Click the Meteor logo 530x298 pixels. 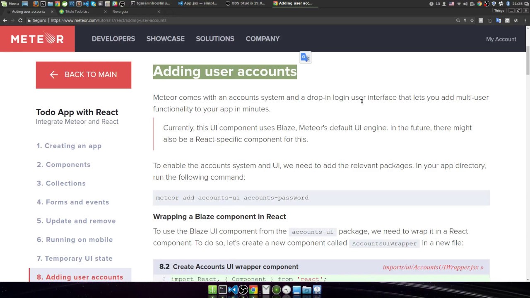pyautogui.click(x=37, y=39)
